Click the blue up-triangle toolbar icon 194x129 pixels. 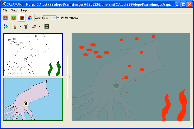pyautogui.click(x=5, y=18)
